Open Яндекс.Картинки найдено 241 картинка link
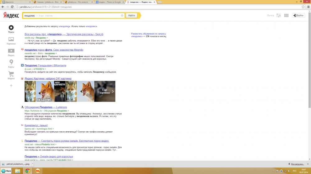311x174 pixels. [48, 78]
